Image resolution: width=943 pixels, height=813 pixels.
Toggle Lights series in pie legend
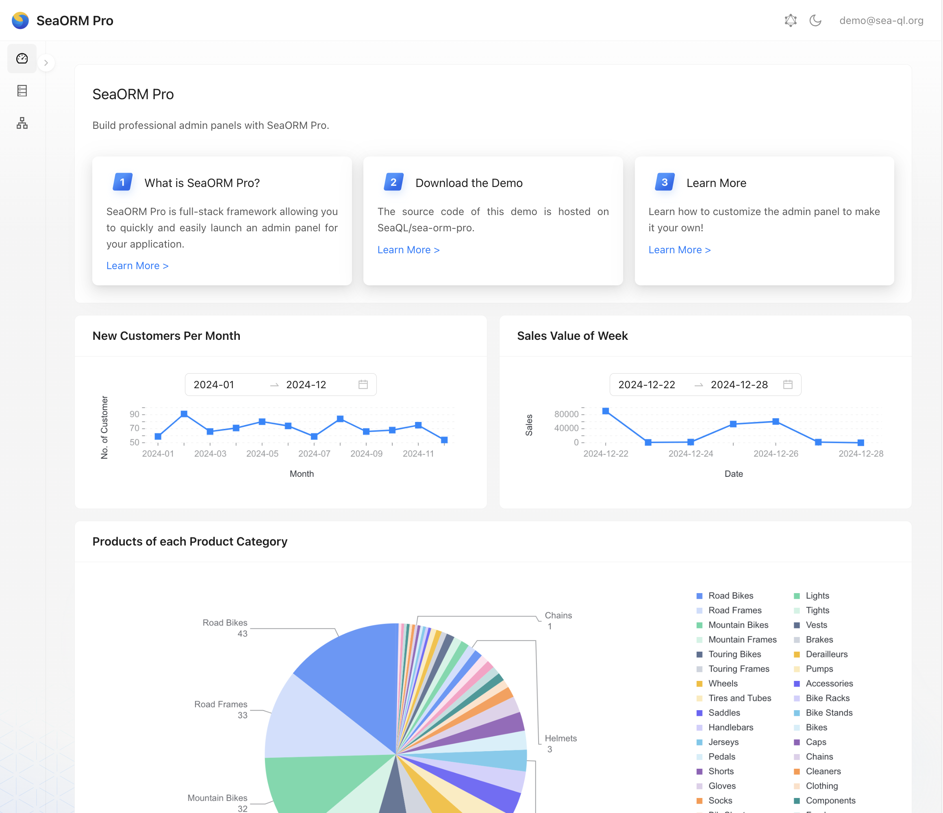[x=817, y=596]
